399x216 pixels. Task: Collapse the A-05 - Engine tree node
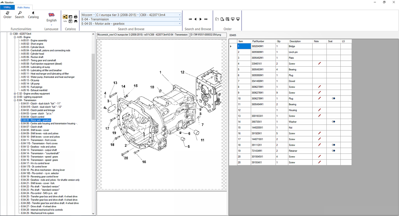point(15,37)
